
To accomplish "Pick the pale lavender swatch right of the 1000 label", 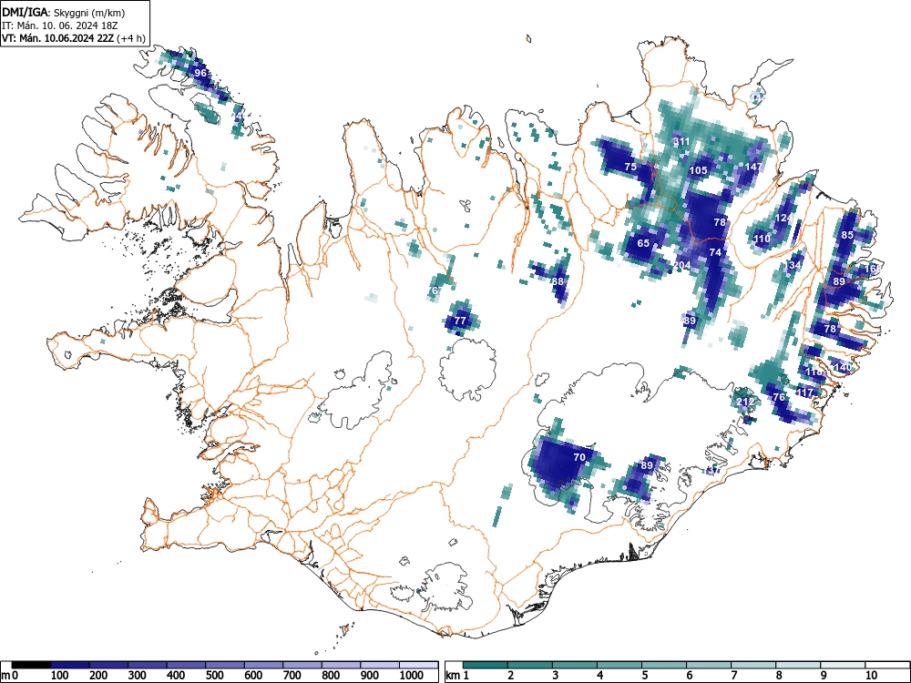I will (x=419, y=665).
